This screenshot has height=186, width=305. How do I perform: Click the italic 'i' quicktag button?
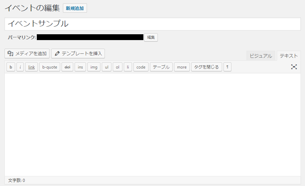20,67
